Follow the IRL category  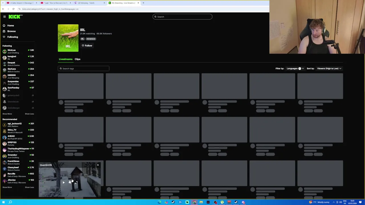tap(87, 46)
